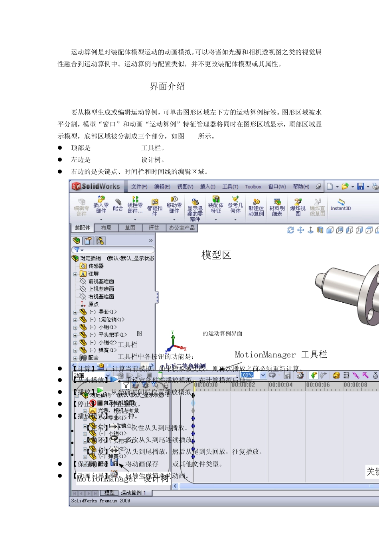Switch to the 布局 command tab
Viewport: 379px width, 536px height.
(x=106, y=228)
